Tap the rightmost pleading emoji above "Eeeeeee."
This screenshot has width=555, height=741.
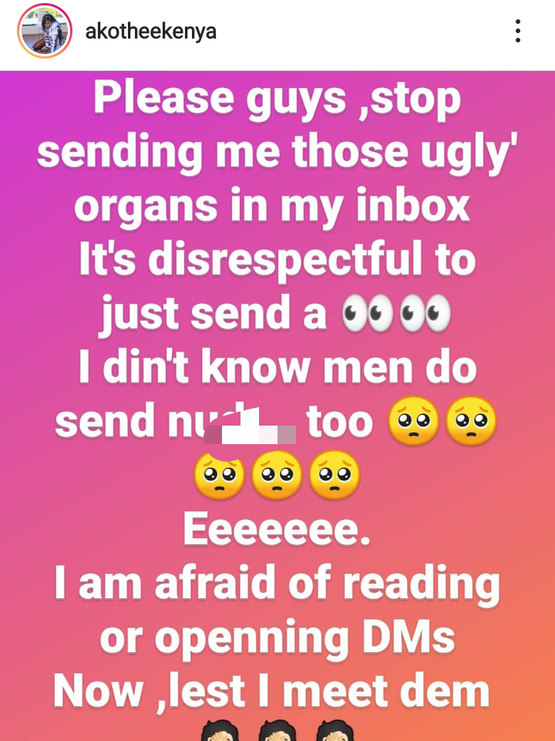pyautogui.click(x=335, y=474)
